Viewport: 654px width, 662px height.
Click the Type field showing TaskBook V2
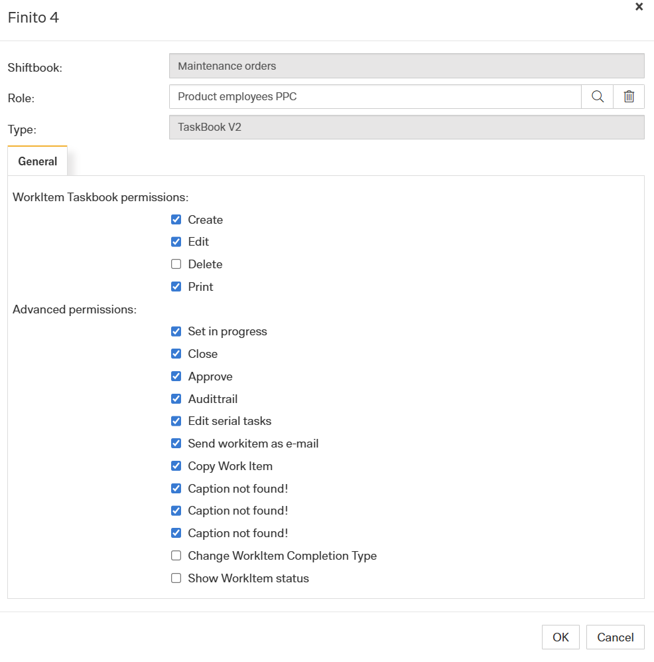(x=406, y=127)
